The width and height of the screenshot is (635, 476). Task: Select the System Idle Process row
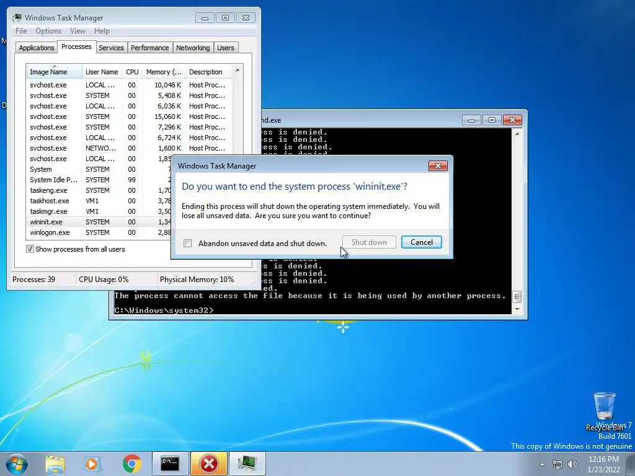[99, 180]
